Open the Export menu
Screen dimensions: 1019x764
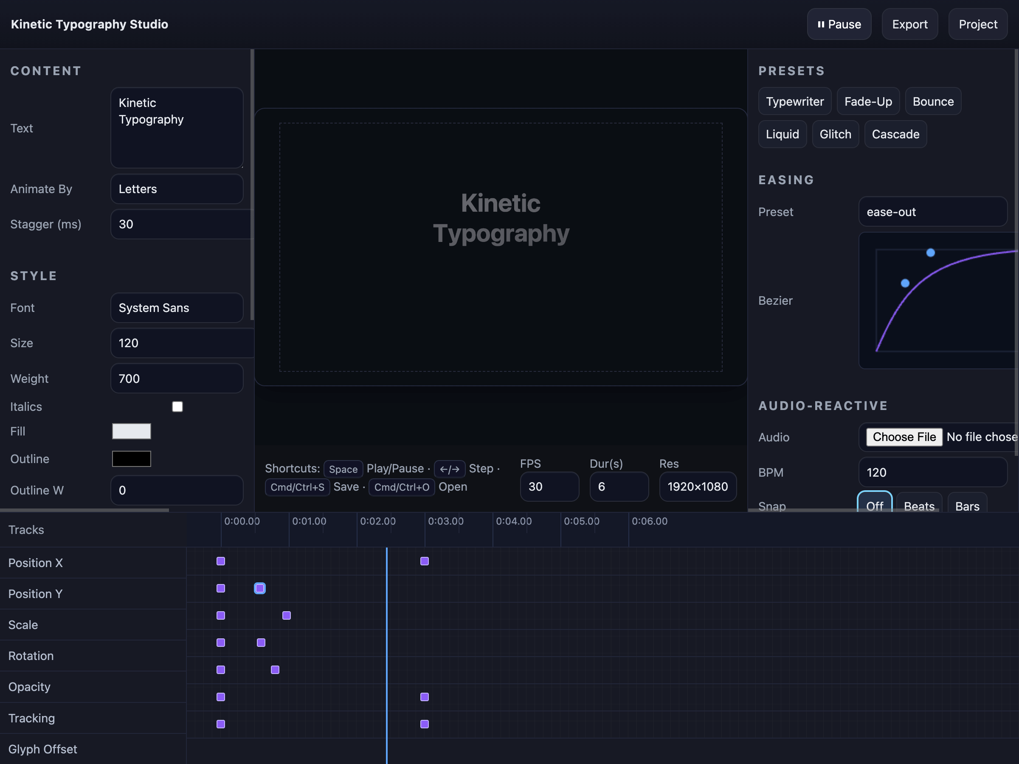(909, 24)
